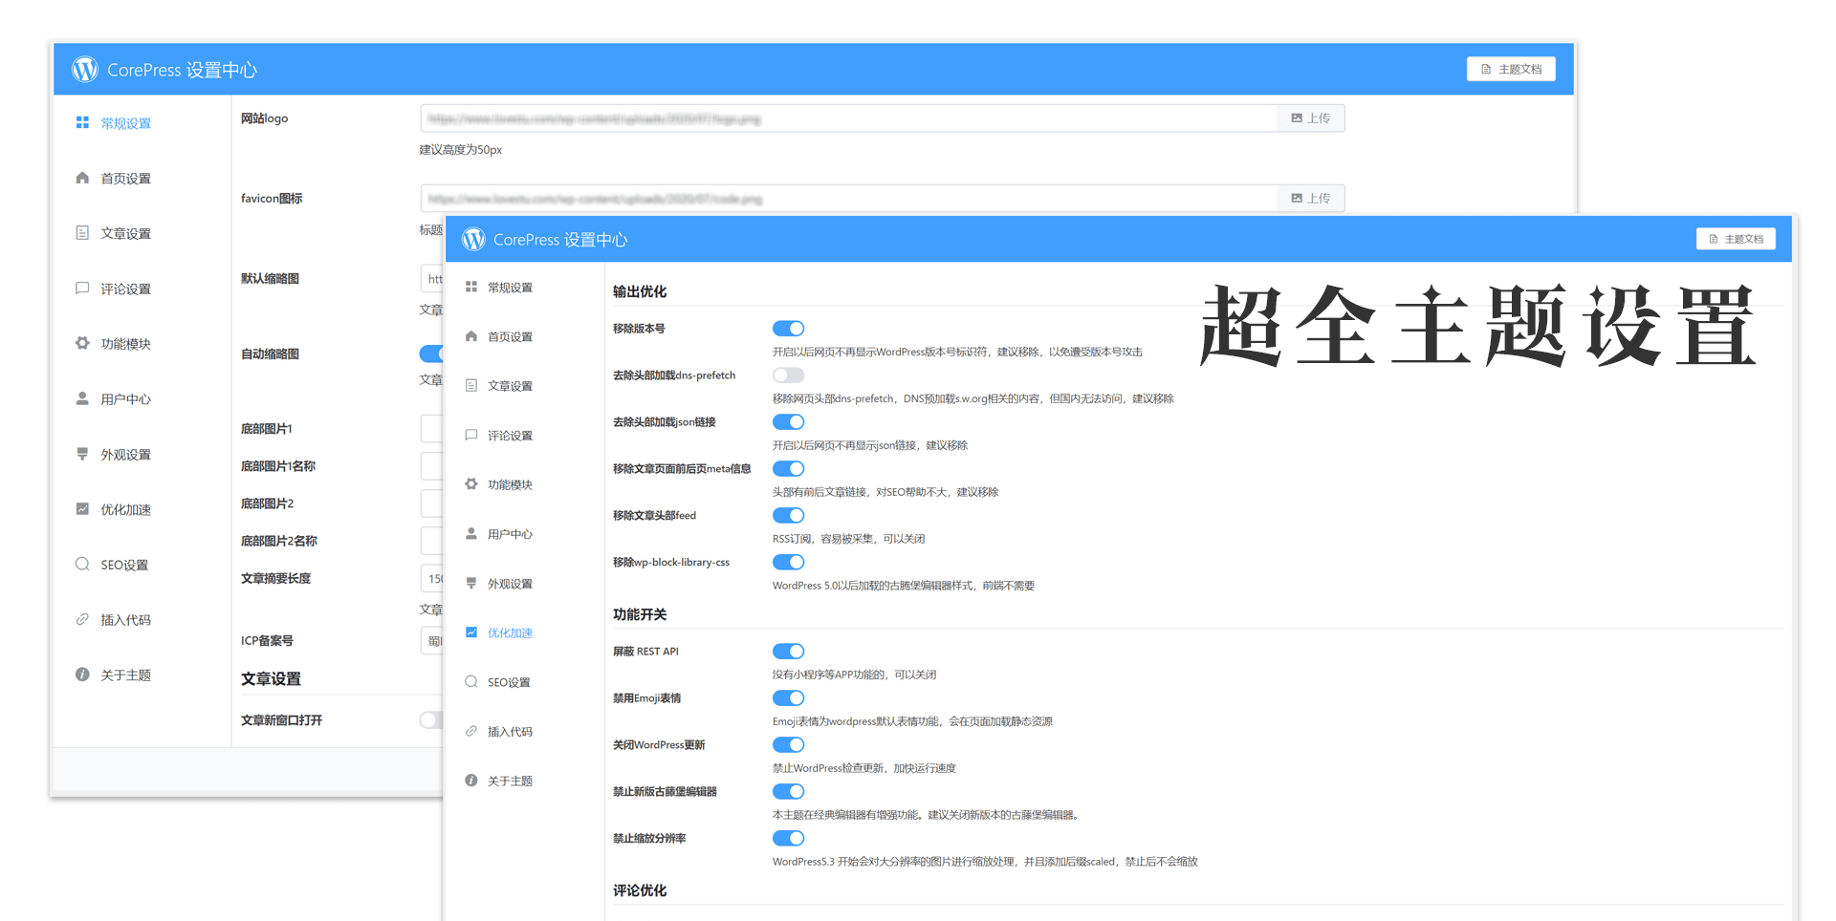Open 首页设置 label in front window sidebar
1836x921 pixels.
(510, 337)
